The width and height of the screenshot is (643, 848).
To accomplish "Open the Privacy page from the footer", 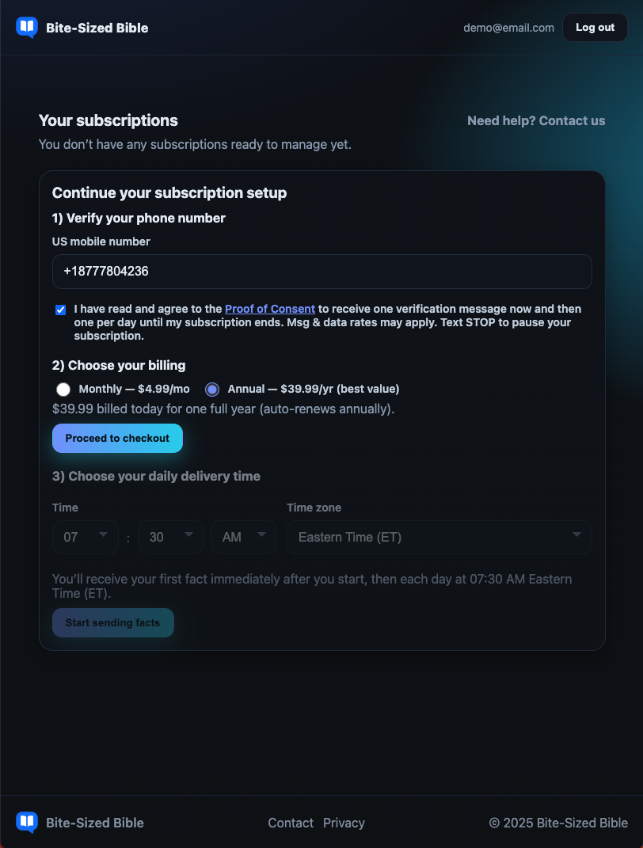I will pos(344,823).
